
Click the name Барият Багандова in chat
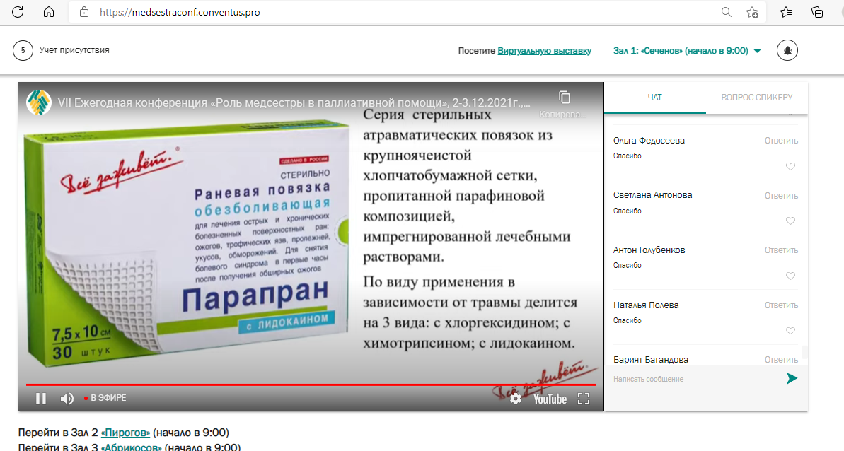click(x=651, y=360)
